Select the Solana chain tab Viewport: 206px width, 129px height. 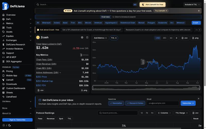[x=57, y=23]
